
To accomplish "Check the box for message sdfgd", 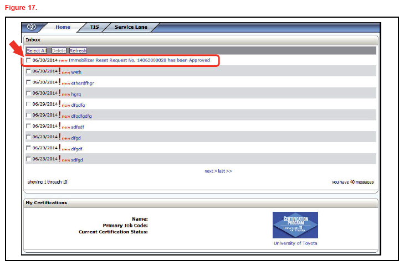I will pos(29,160).
